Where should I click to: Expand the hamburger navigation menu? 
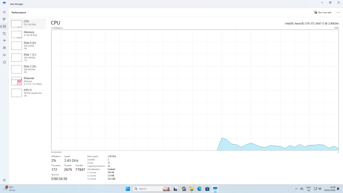(x=4, y=12)
